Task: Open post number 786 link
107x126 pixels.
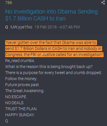Action: click(x=9, y=3)
